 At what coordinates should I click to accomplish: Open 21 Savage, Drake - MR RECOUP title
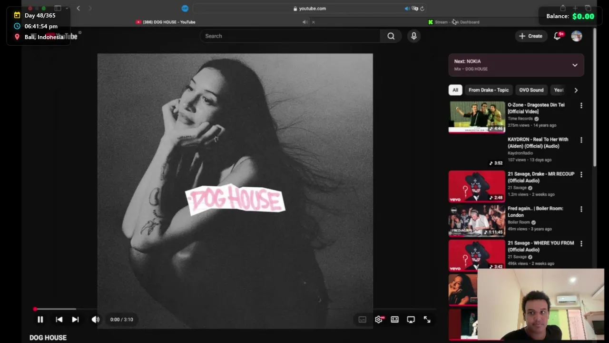pyautogui.click(x=541, y=177)
